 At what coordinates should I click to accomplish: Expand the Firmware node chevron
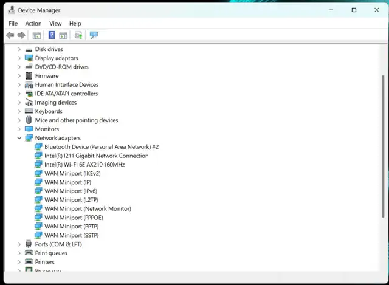[x=19, y=76]
